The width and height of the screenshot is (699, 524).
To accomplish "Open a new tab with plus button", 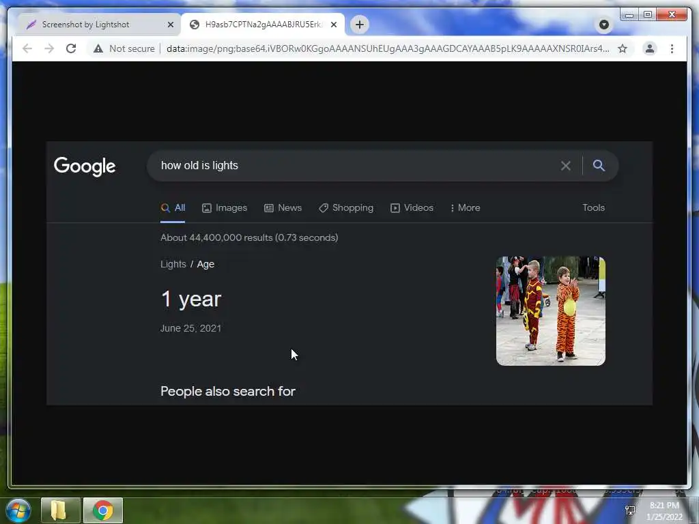I will click(359, 25).
